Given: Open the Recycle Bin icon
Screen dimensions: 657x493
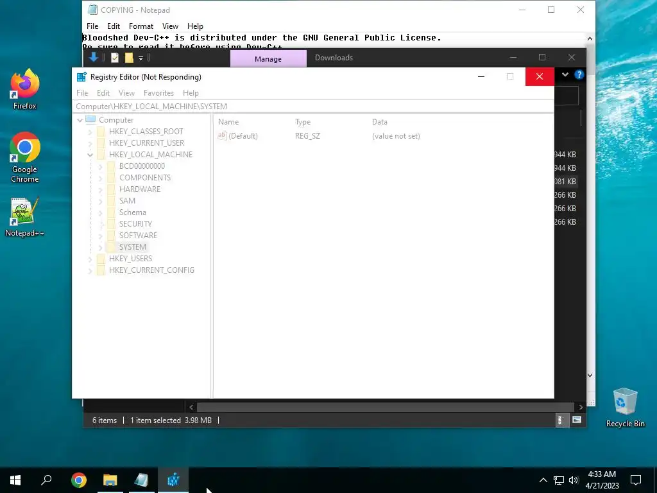Looking at the screenshot, I should (625, 408).
